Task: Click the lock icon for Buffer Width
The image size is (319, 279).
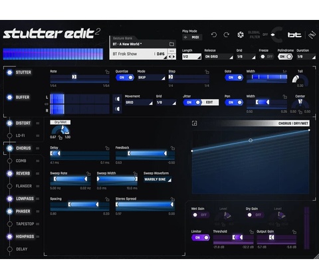Action: pyautogui.click(x=285, y=97)
